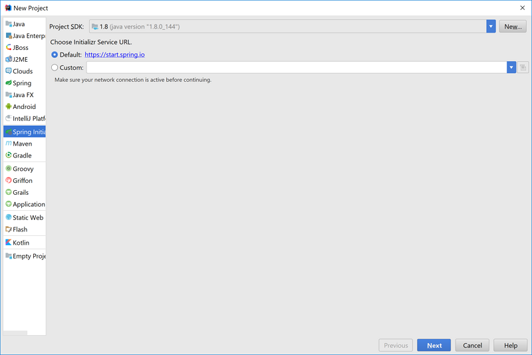
Task: Select the J2ME cube icon
Action: pyautogui.click(x=9, y=59)
